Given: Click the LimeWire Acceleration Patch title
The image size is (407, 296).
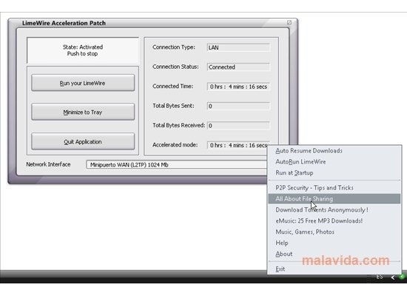Looking at the screenshot, I should pyautogui.click(x=64, y=23).
